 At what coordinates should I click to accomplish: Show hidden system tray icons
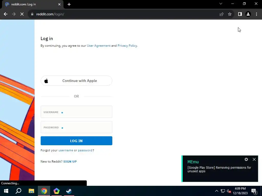(216, 191)
